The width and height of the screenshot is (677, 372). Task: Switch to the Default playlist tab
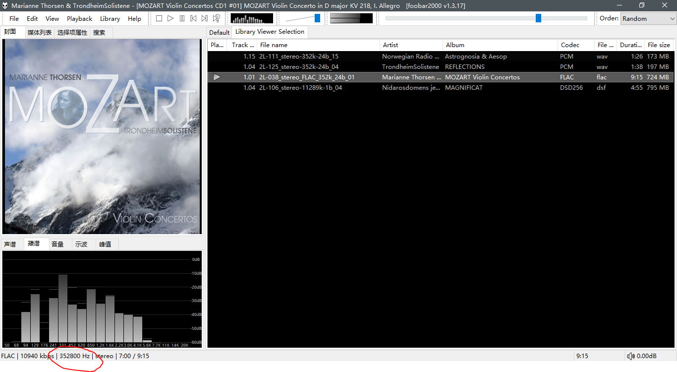point(219,33)
